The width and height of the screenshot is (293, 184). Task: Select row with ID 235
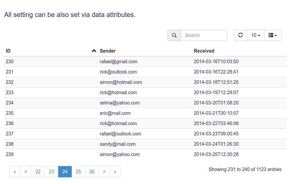[x=10, y=113]
